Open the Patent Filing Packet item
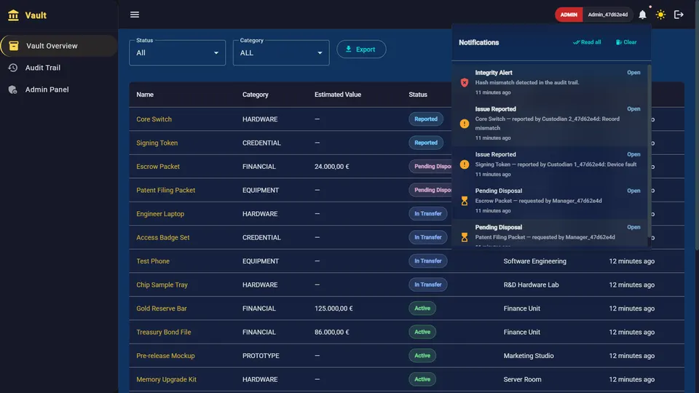This screenshot has width=699, height=393. 166,190
